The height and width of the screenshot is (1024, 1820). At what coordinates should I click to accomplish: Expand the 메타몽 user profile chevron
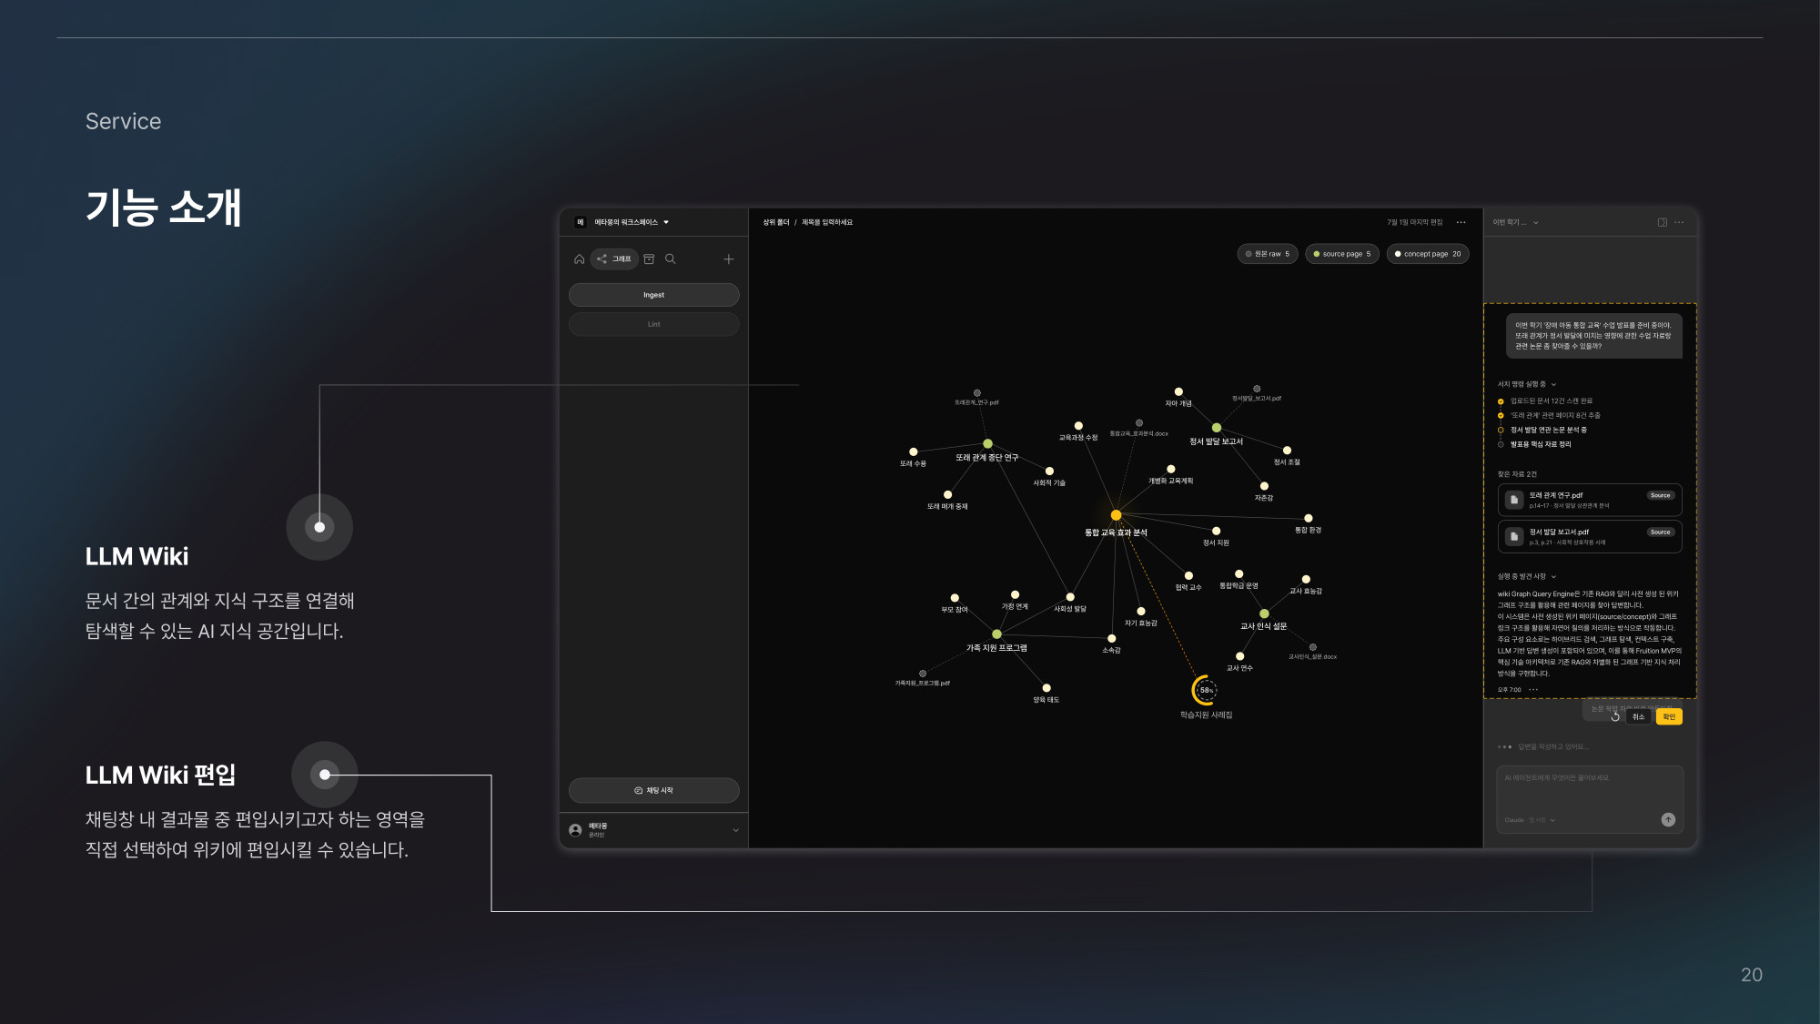coord(735,830)
